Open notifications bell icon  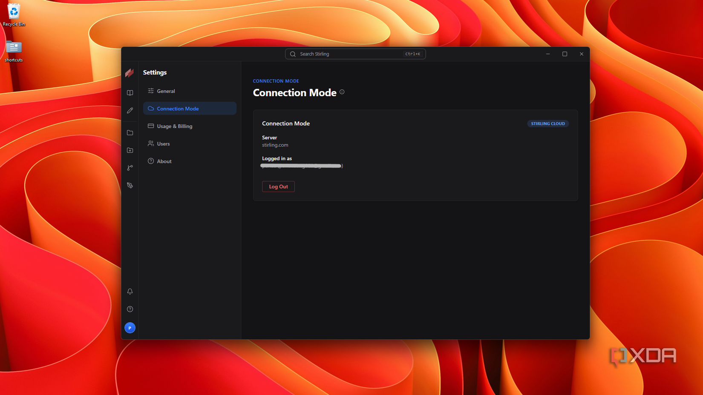pyautogui.click(x=130, y=292)
